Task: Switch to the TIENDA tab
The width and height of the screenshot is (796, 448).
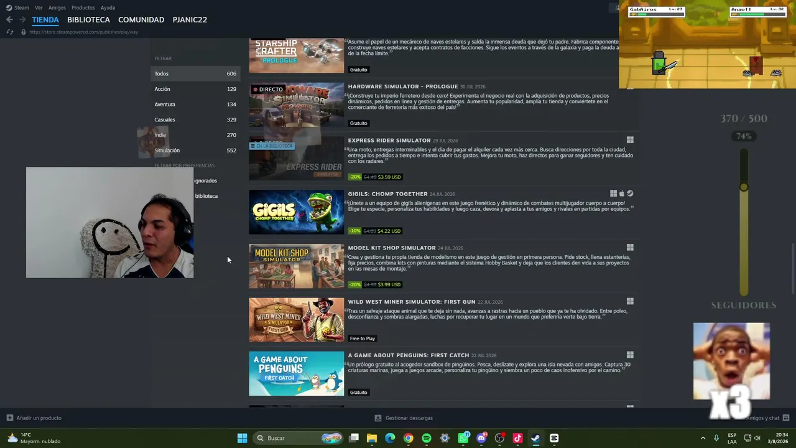Action: (45, 20)
